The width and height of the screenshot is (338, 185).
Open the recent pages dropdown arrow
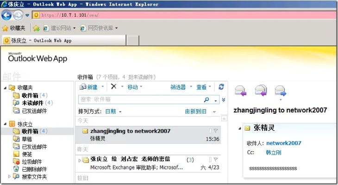27,15
